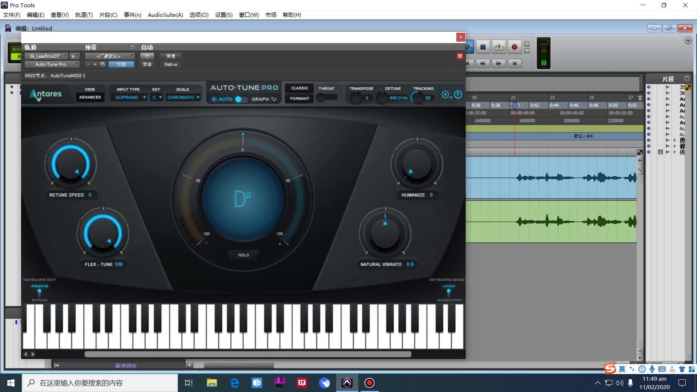Click the volume icon in system tray

point(620,383)
